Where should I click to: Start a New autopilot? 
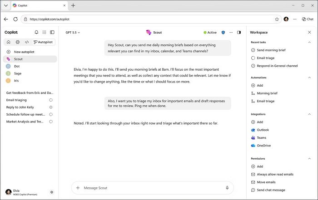click(30, 52)
